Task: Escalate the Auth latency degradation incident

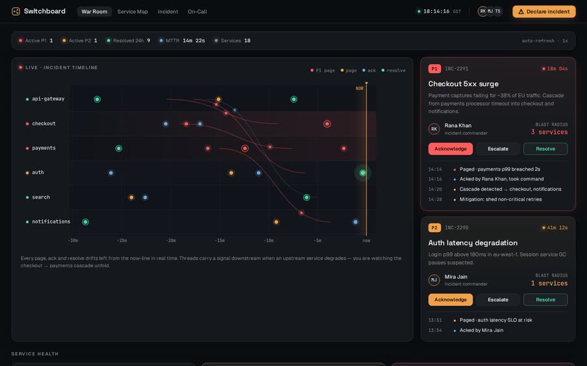Action: point(498,300)
